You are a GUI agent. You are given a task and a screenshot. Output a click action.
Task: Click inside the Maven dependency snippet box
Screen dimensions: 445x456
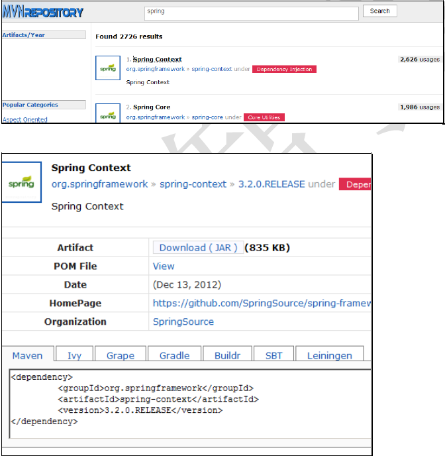(190, 404)
